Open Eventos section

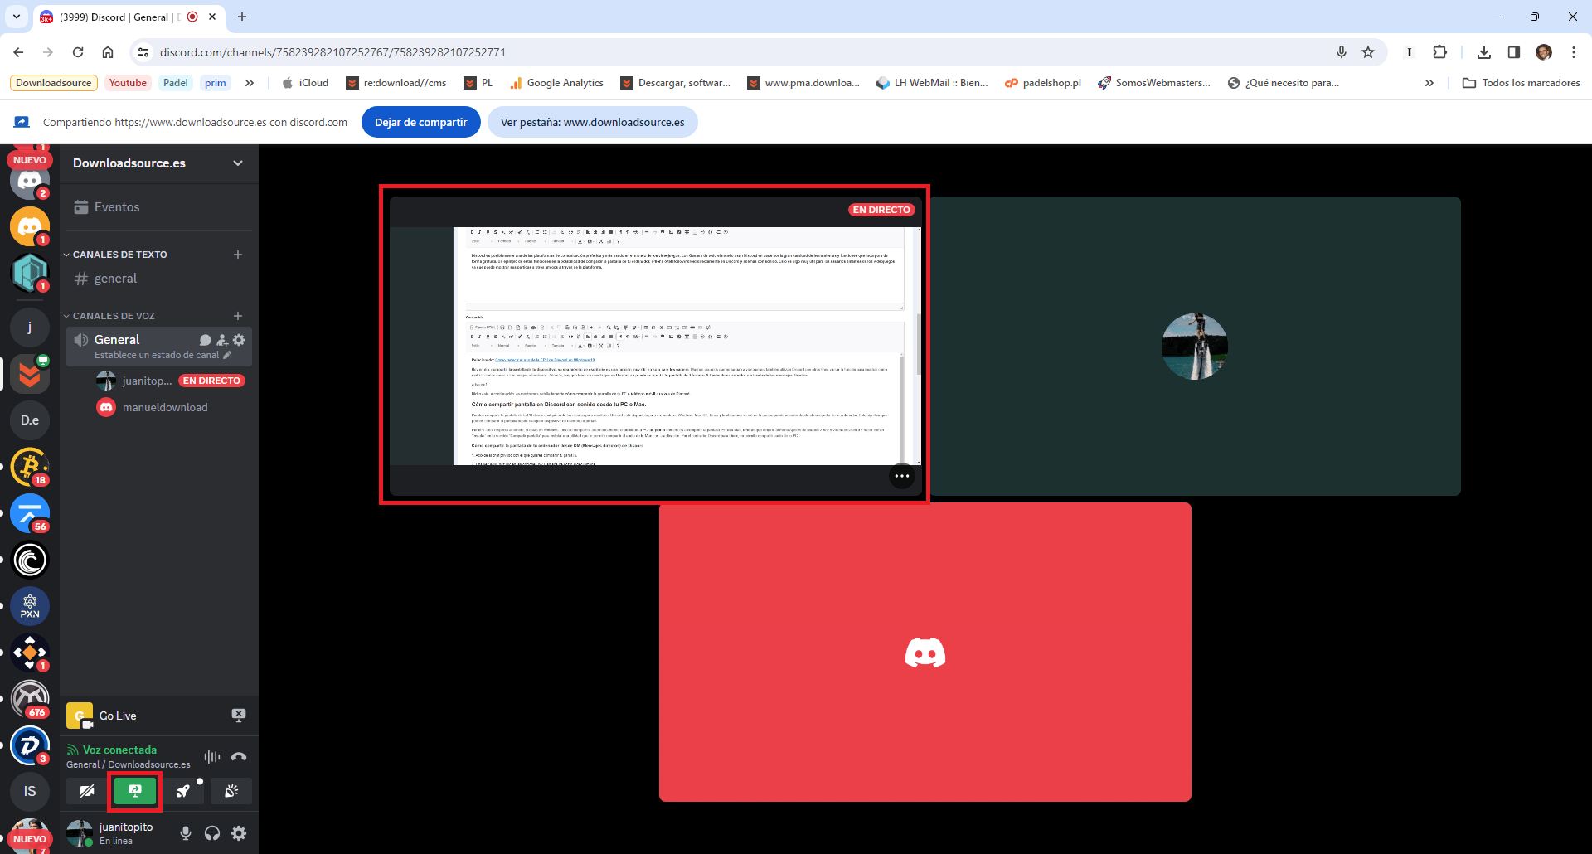(158, 207)
